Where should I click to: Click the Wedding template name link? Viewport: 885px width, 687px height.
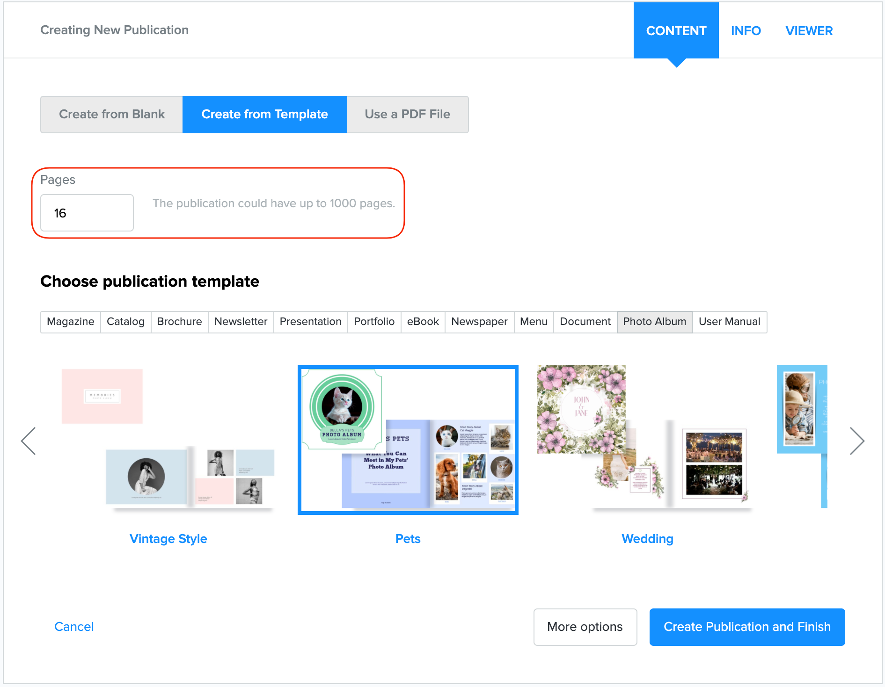coord(647,539)
